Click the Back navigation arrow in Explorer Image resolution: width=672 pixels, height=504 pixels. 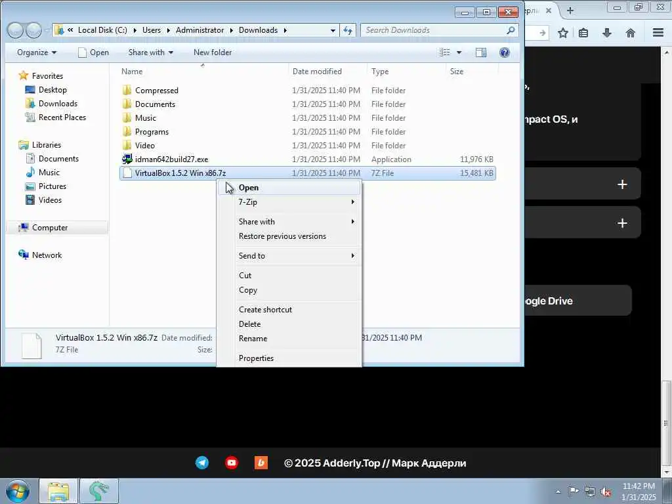pyautogui.click(x=15, y=30)
